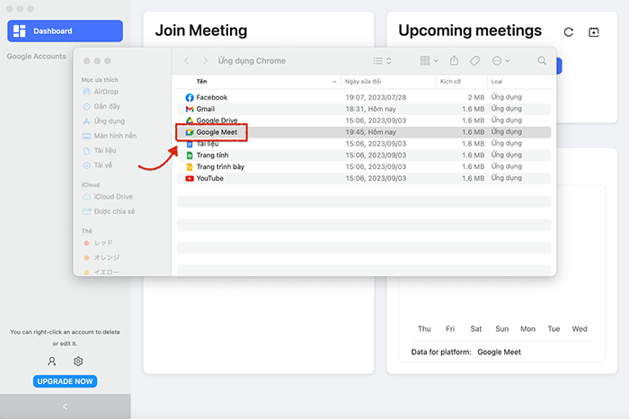Select Google Accounts in app sidebar
Screen dimensions: 629x419
point(36,56)
